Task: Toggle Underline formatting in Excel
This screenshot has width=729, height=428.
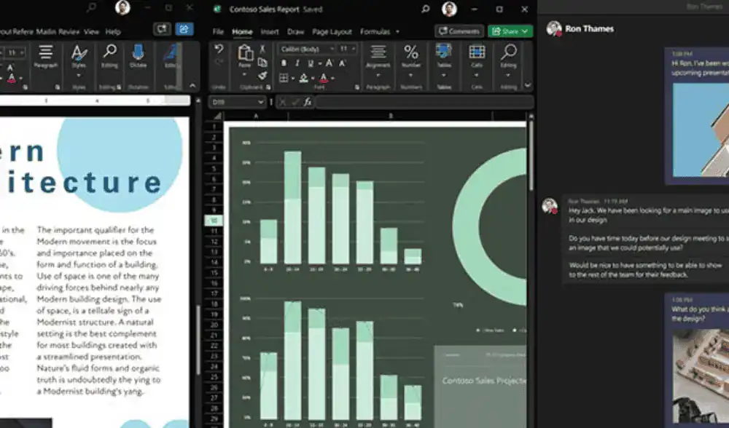Action: pos(310,63)
